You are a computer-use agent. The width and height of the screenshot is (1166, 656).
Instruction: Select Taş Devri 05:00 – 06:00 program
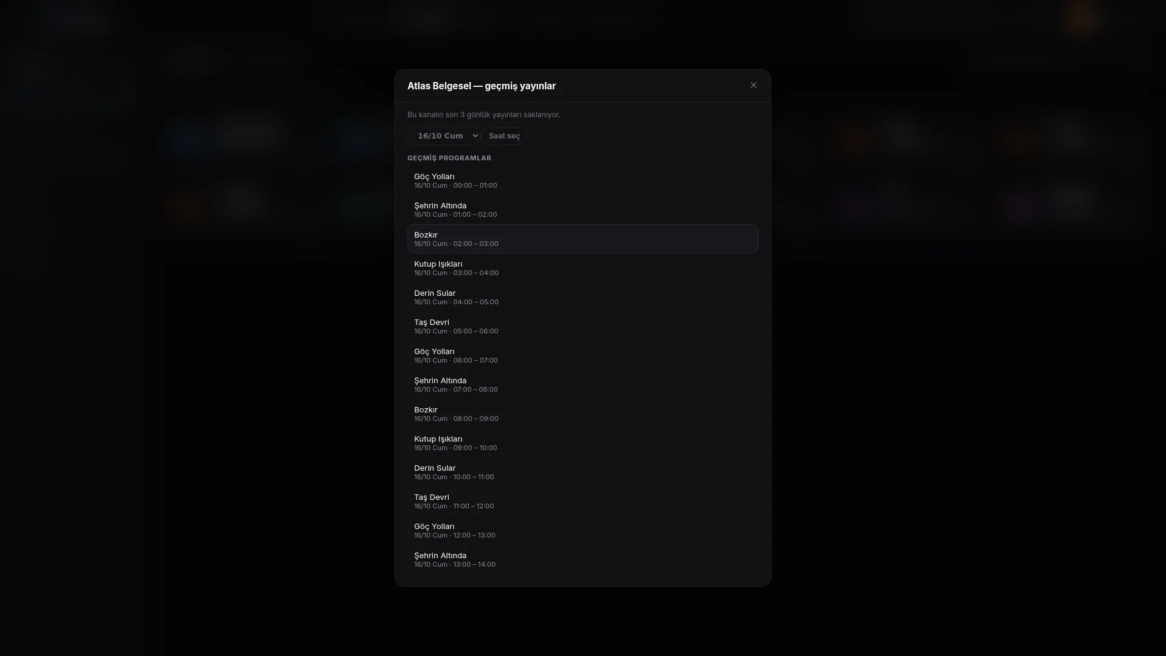point(583,326)
